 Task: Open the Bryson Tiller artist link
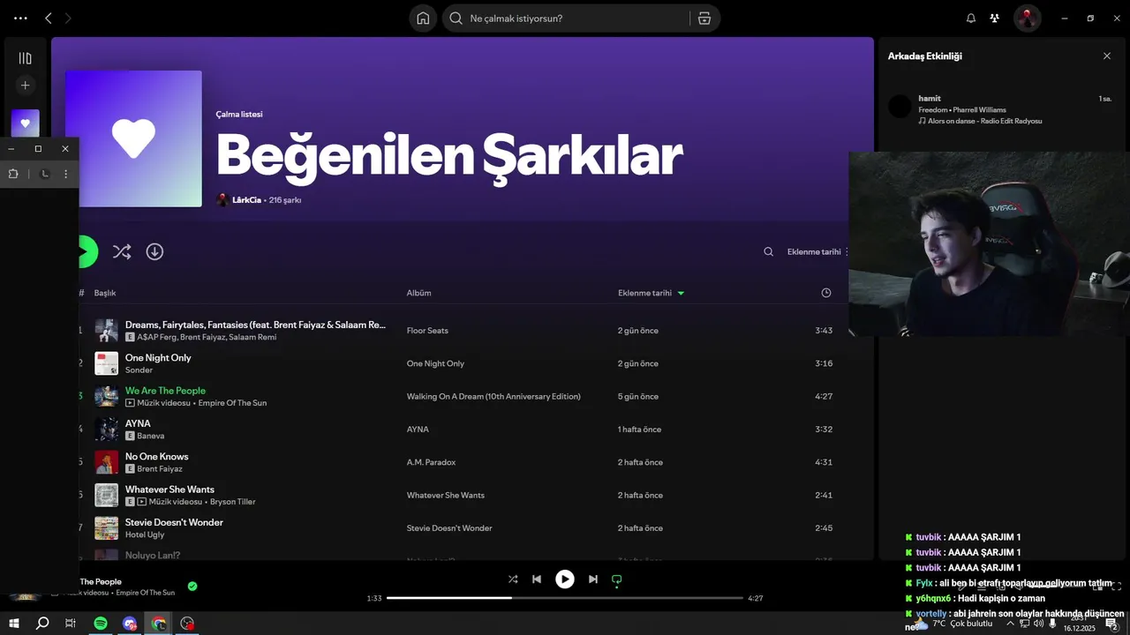pos(233,502)
